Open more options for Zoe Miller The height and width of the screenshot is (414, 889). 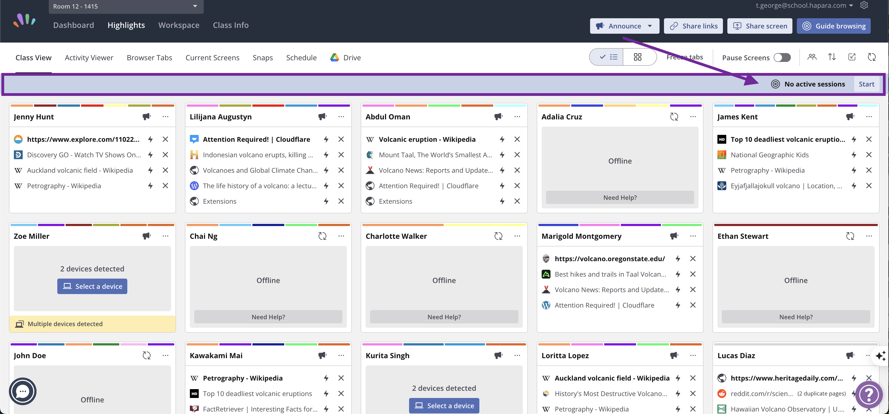point(165,236)
